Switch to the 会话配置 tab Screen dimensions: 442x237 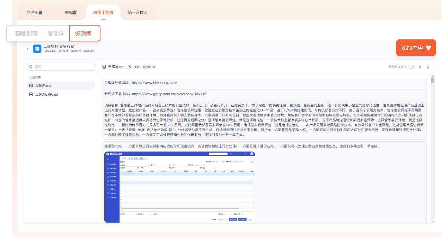[x=34, y=12]
